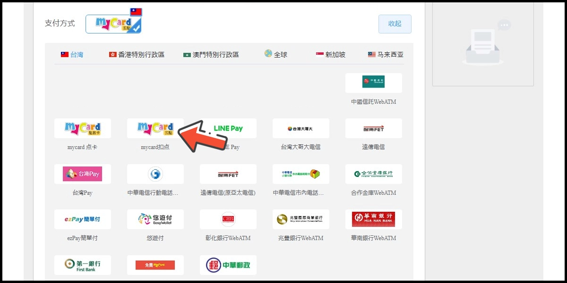This screenshot has height=283, width=567.
Task: Select 中華電信市內電話 payment logo
Action: pyautogui.click(x=301, y=174)
